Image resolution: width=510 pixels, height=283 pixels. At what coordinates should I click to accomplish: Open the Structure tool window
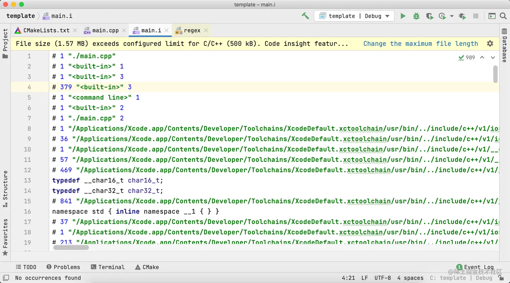(x=5, y=189)
